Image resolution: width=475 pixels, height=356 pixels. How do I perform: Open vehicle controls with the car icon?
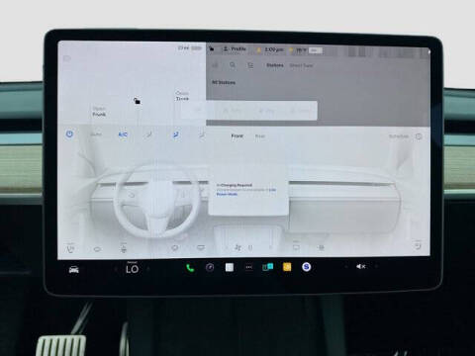coord(74,270)
